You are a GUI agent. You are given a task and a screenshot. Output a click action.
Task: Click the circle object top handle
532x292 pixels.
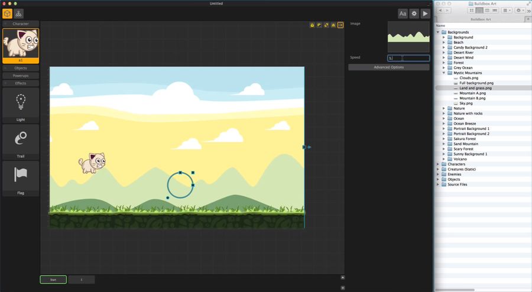coord(180,173)
